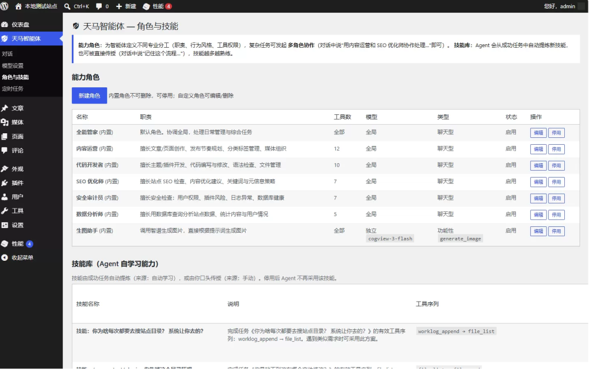
Task: Open the site home icon 本地测试站点
Action: tap(18, 6)
